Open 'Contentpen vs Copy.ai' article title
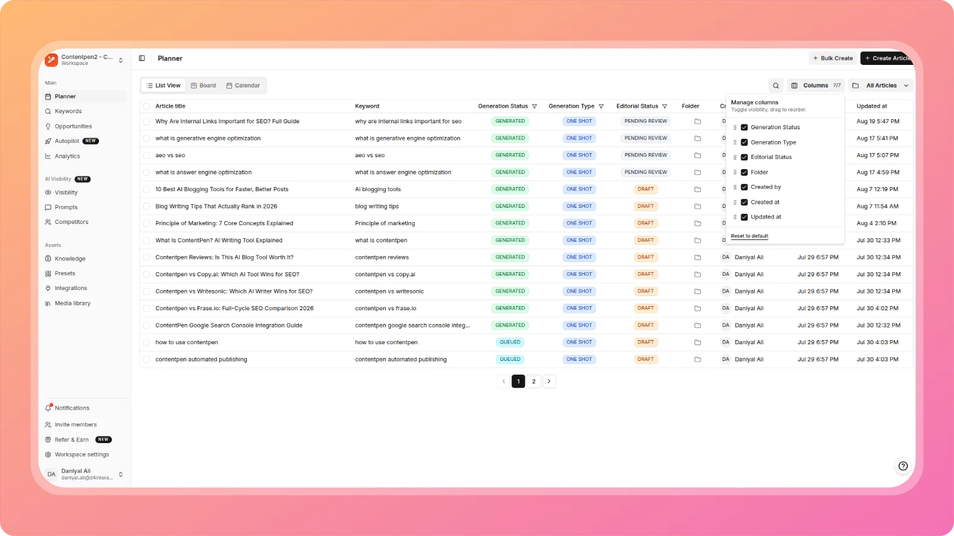954x536 pixels. 227,275
